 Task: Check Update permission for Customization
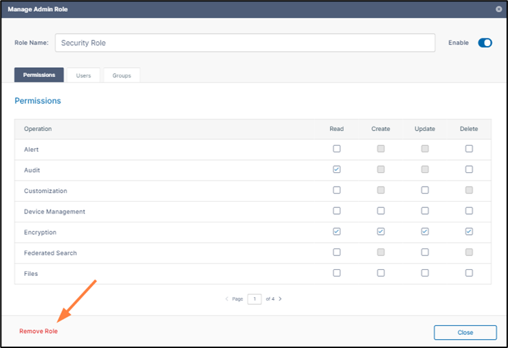[x=425, y=190]
